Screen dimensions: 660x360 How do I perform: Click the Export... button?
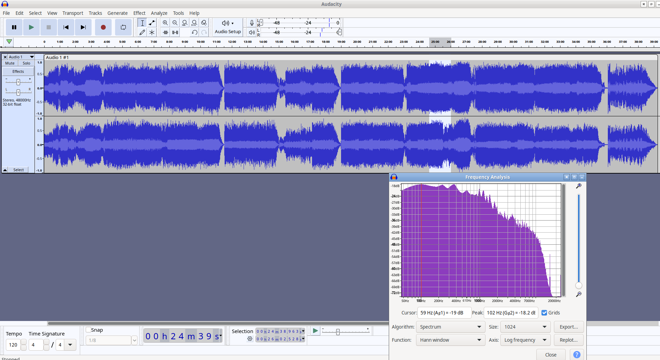(x=568, y=327)
